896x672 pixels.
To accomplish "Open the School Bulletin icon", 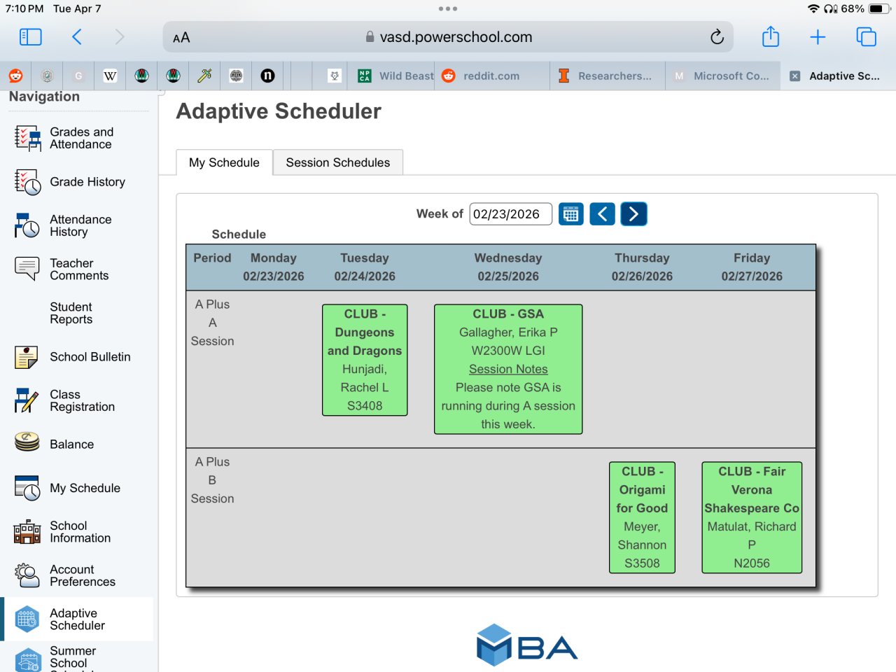I will (27, 357).
